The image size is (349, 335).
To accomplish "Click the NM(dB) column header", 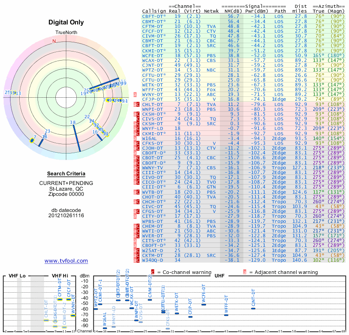I will point(233,11).
